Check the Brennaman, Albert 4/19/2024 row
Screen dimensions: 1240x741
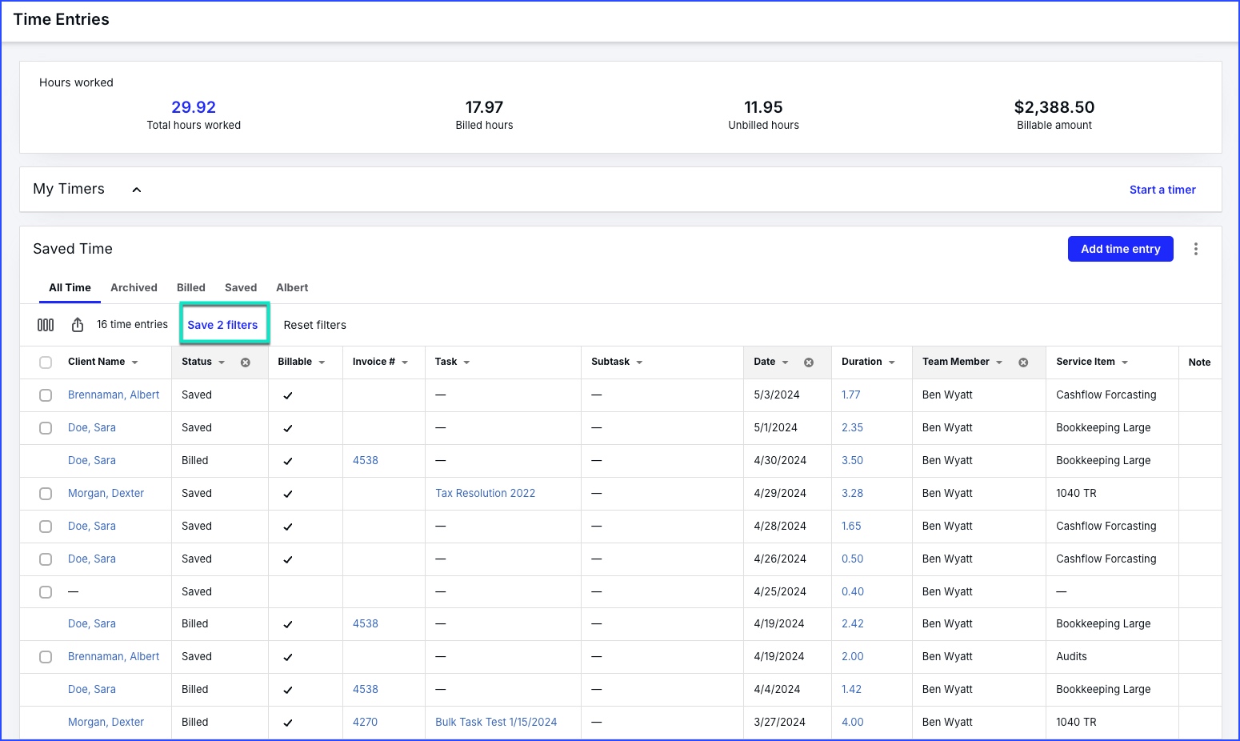(x=46, y=657)
